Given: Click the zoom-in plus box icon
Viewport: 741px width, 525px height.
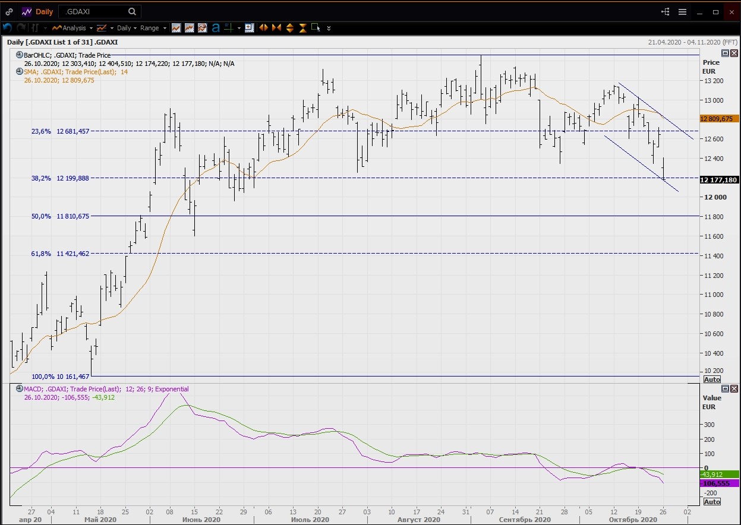Looking at the screenshot, I should point(249,27).
